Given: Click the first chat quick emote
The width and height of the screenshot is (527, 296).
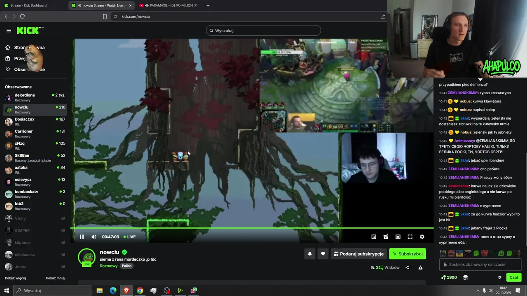Looking at the screenshot, I should coord(443,253).
